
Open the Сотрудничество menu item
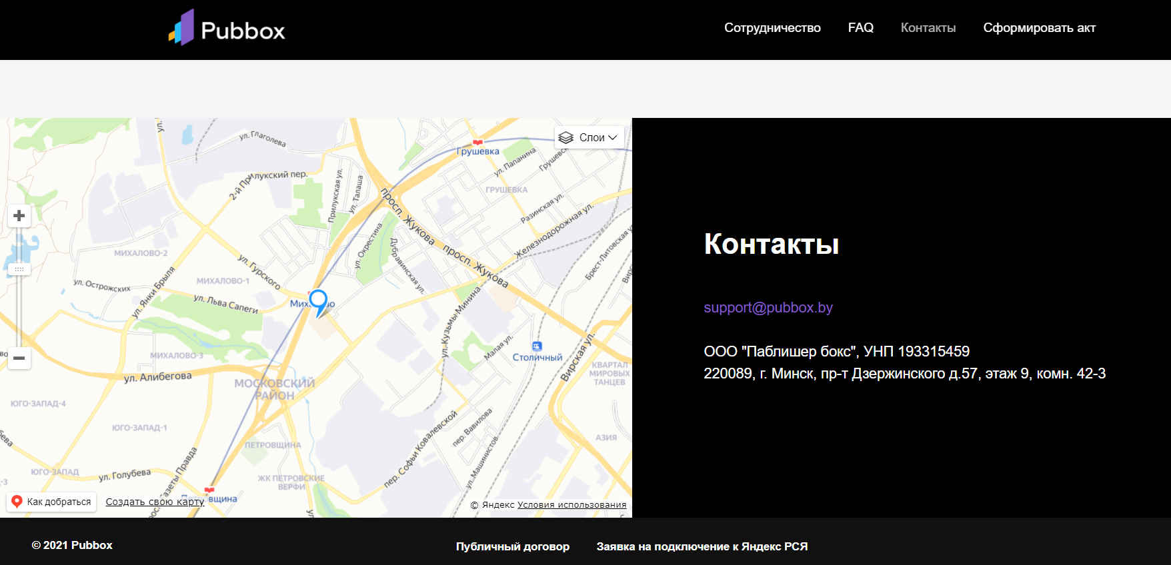772,28
